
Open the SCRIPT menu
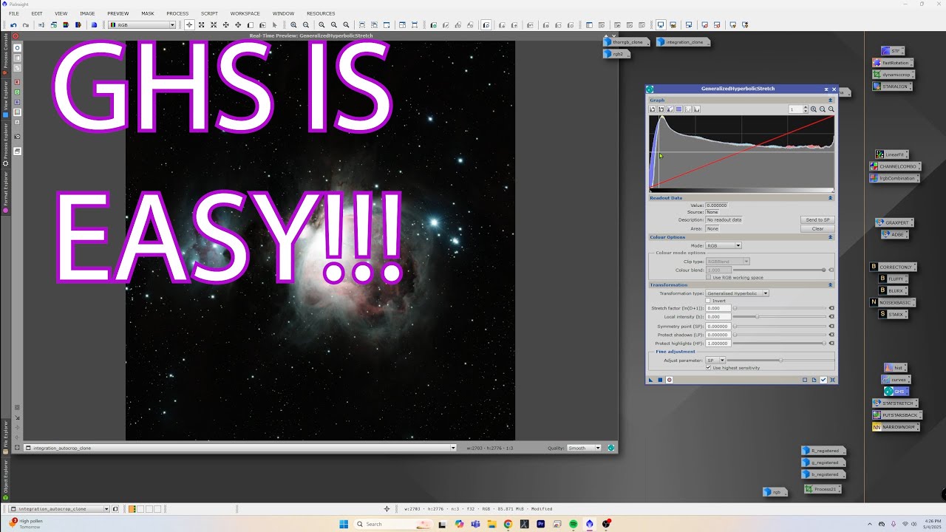coord(209,13)
